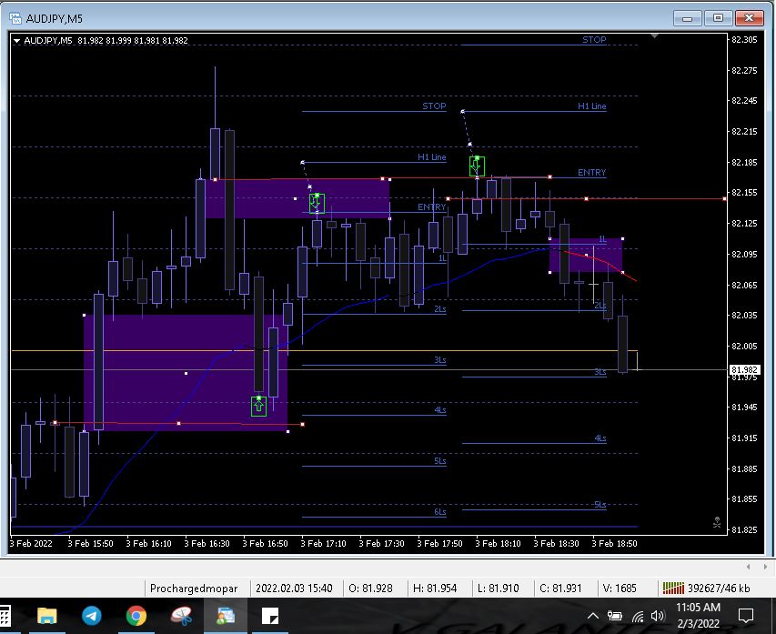This screenshot has height=634, width=776.
Task: Click the chart scrollbar right arrow
Action: [x=765, y=566]
